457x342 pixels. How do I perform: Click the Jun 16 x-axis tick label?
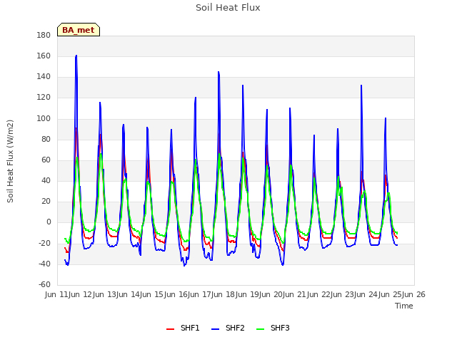coord(176,294)
